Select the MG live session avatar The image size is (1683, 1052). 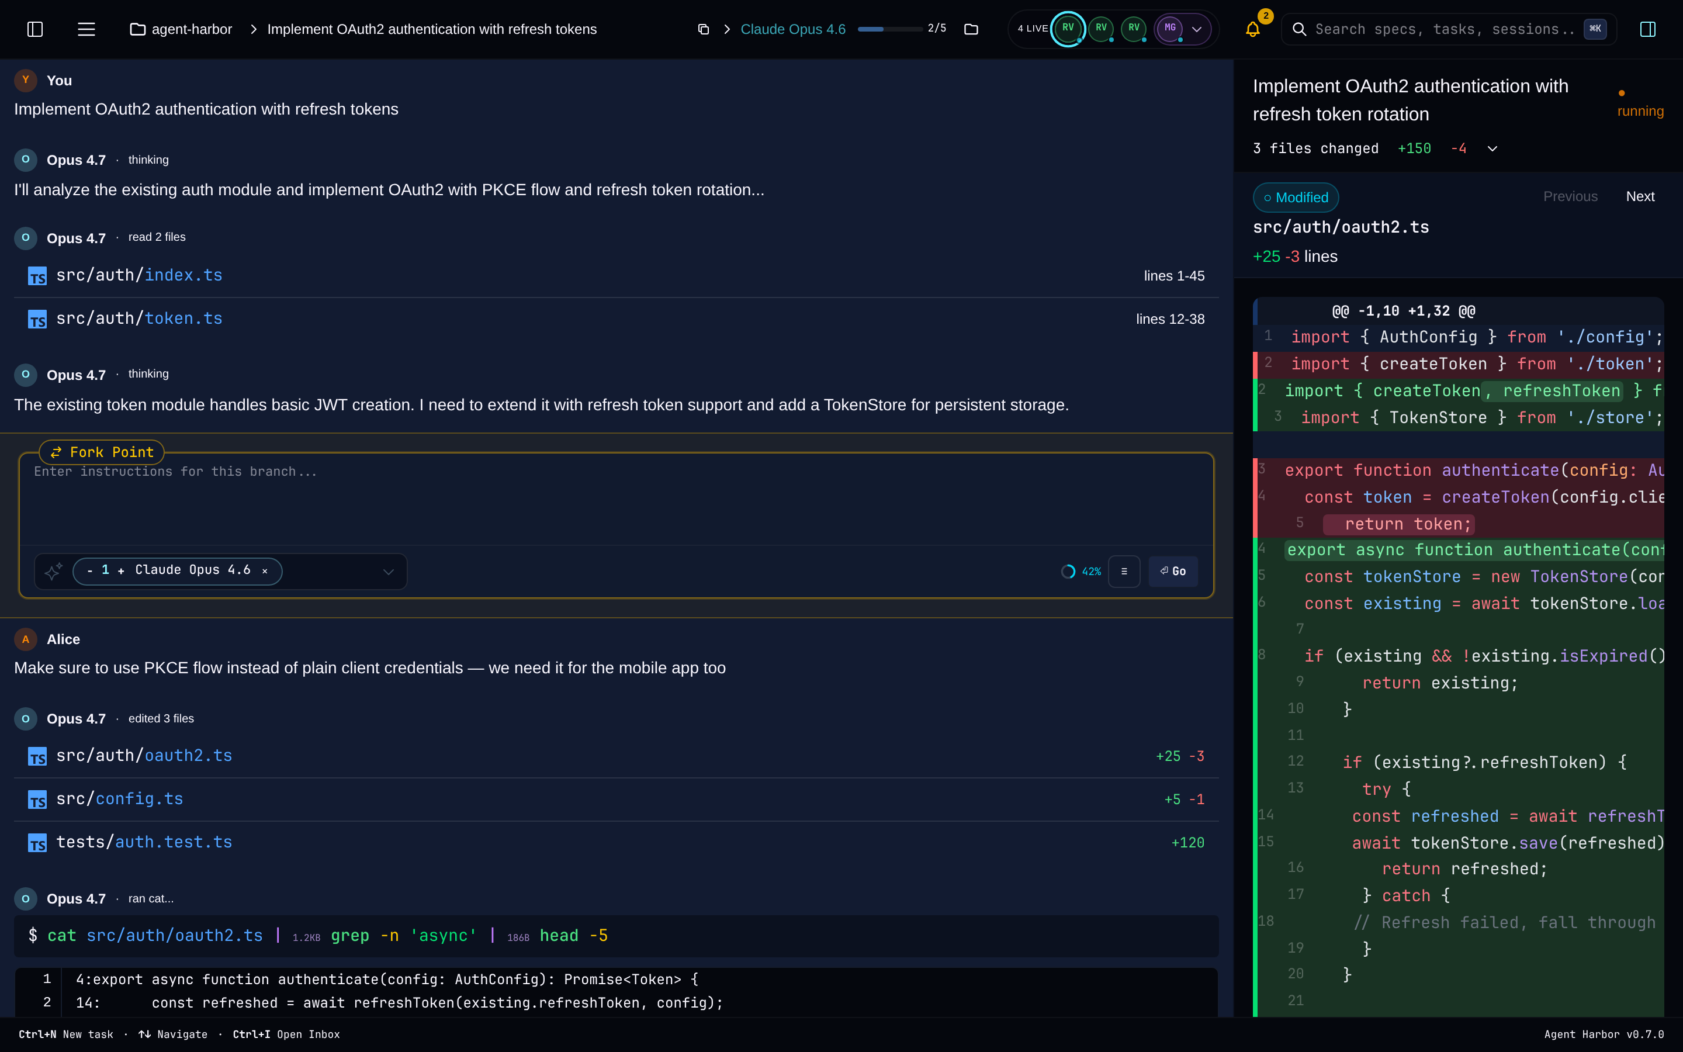1171,29
